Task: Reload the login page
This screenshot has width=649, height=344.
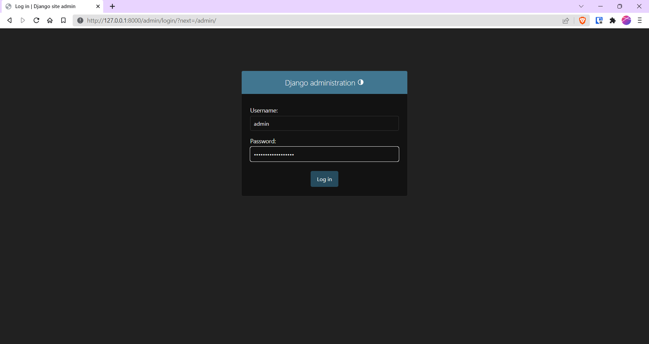Action: pos(37,21)
